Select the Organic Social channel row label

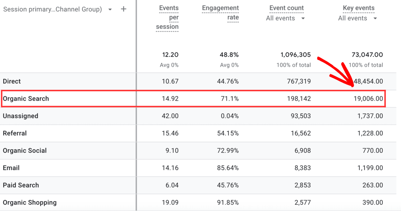point(24,150)
